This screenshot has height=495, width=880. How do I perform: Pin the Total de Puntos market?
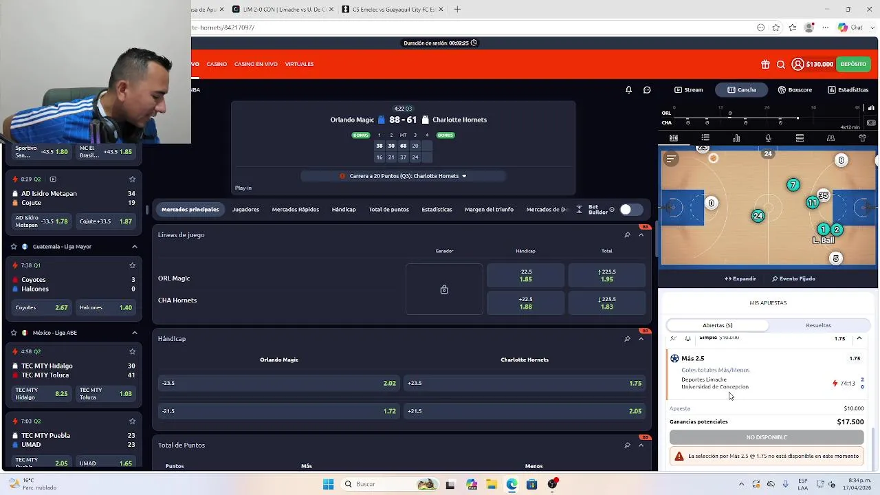click(627, 445)
